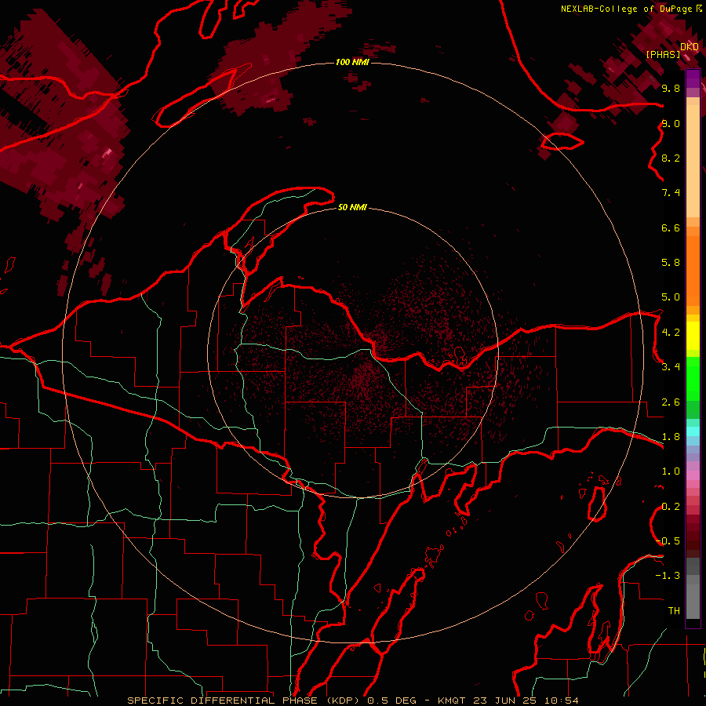Click the gray bottom color bar segment
Screen dimensions: 706x706
pyautogui.click(x=693, y=603)
